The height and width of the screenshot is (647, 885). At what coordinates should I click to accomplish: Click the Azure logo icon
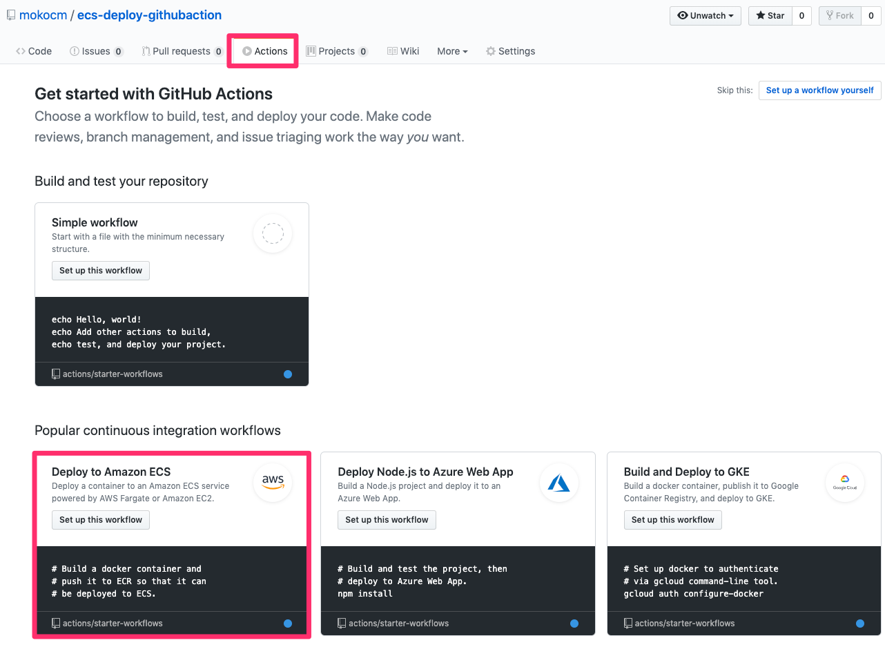click(558, 483)
